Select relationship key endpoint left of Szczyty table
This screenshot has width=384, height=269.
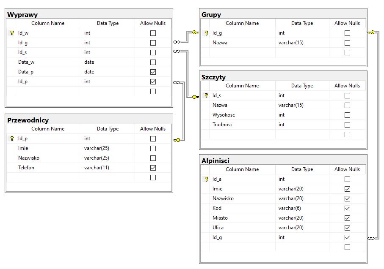(195, 97)
